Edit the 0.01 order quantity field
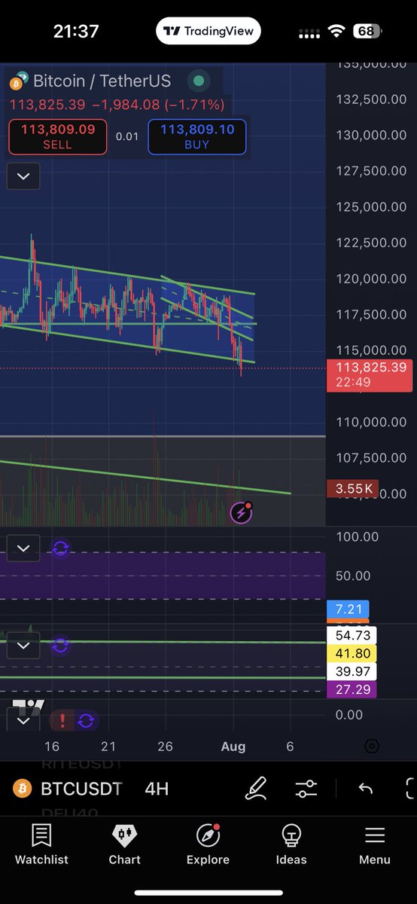 click(x=127, y=136)
